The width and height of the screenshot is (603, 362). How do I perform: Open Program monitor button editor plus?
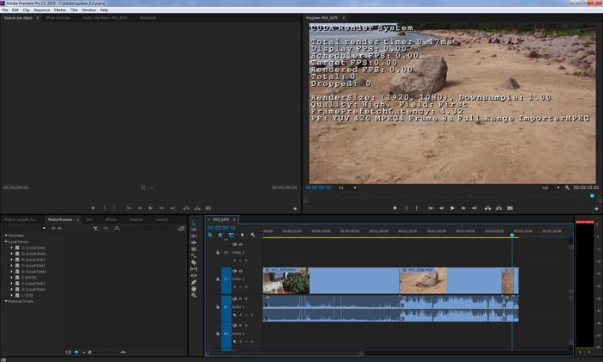596,209
